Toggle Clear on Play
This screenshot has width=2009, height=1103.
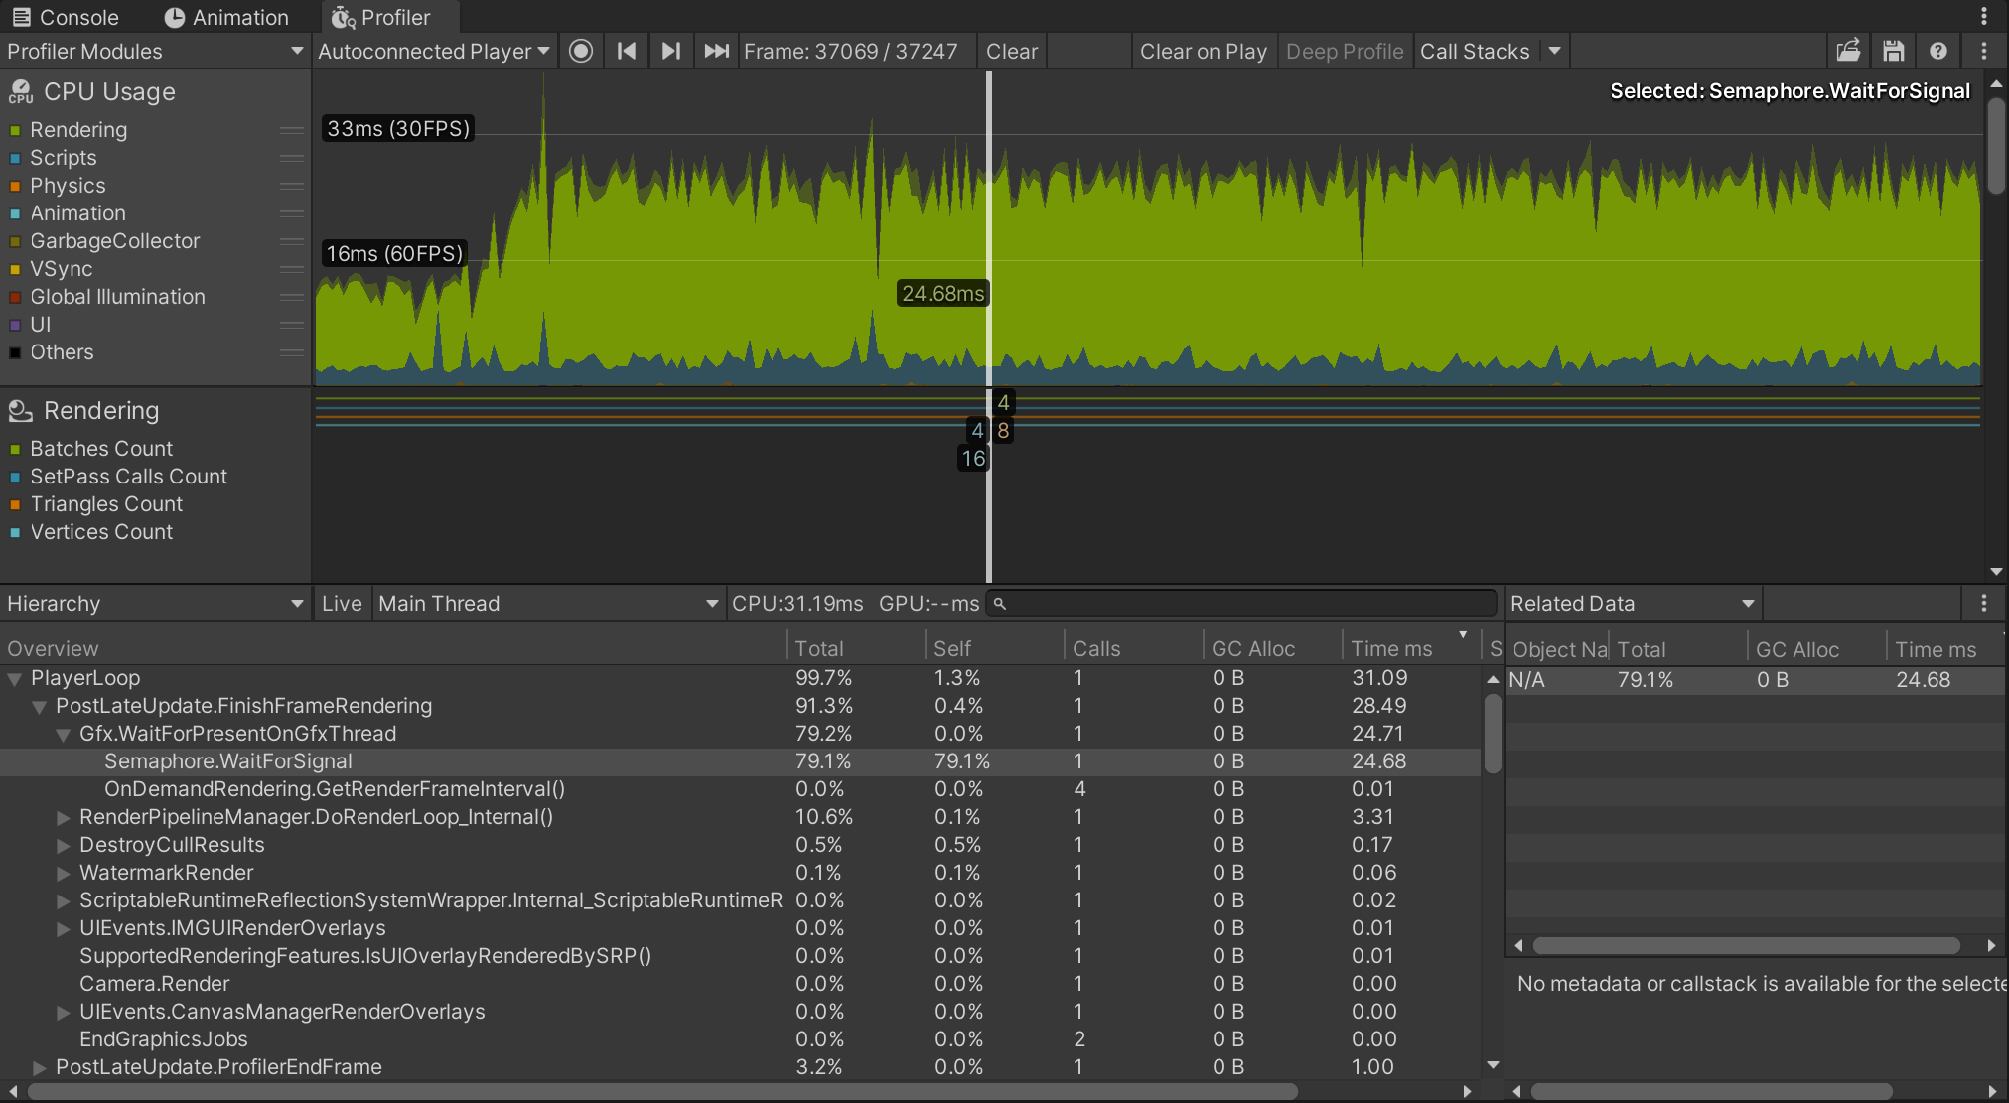1203,51
